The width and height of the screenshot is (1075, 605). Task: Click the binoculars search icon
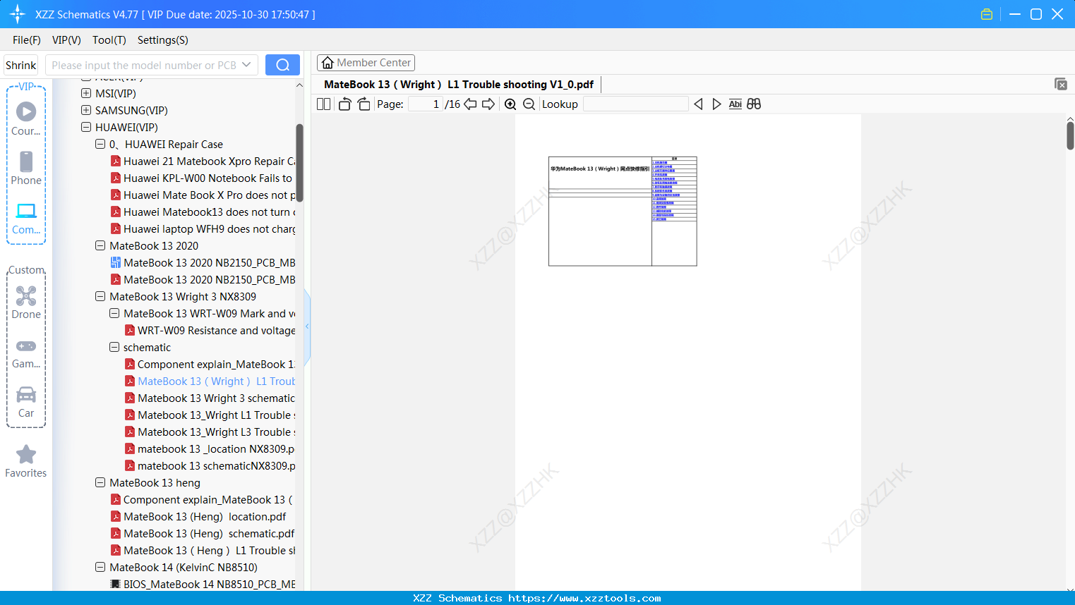coord(754,104)
